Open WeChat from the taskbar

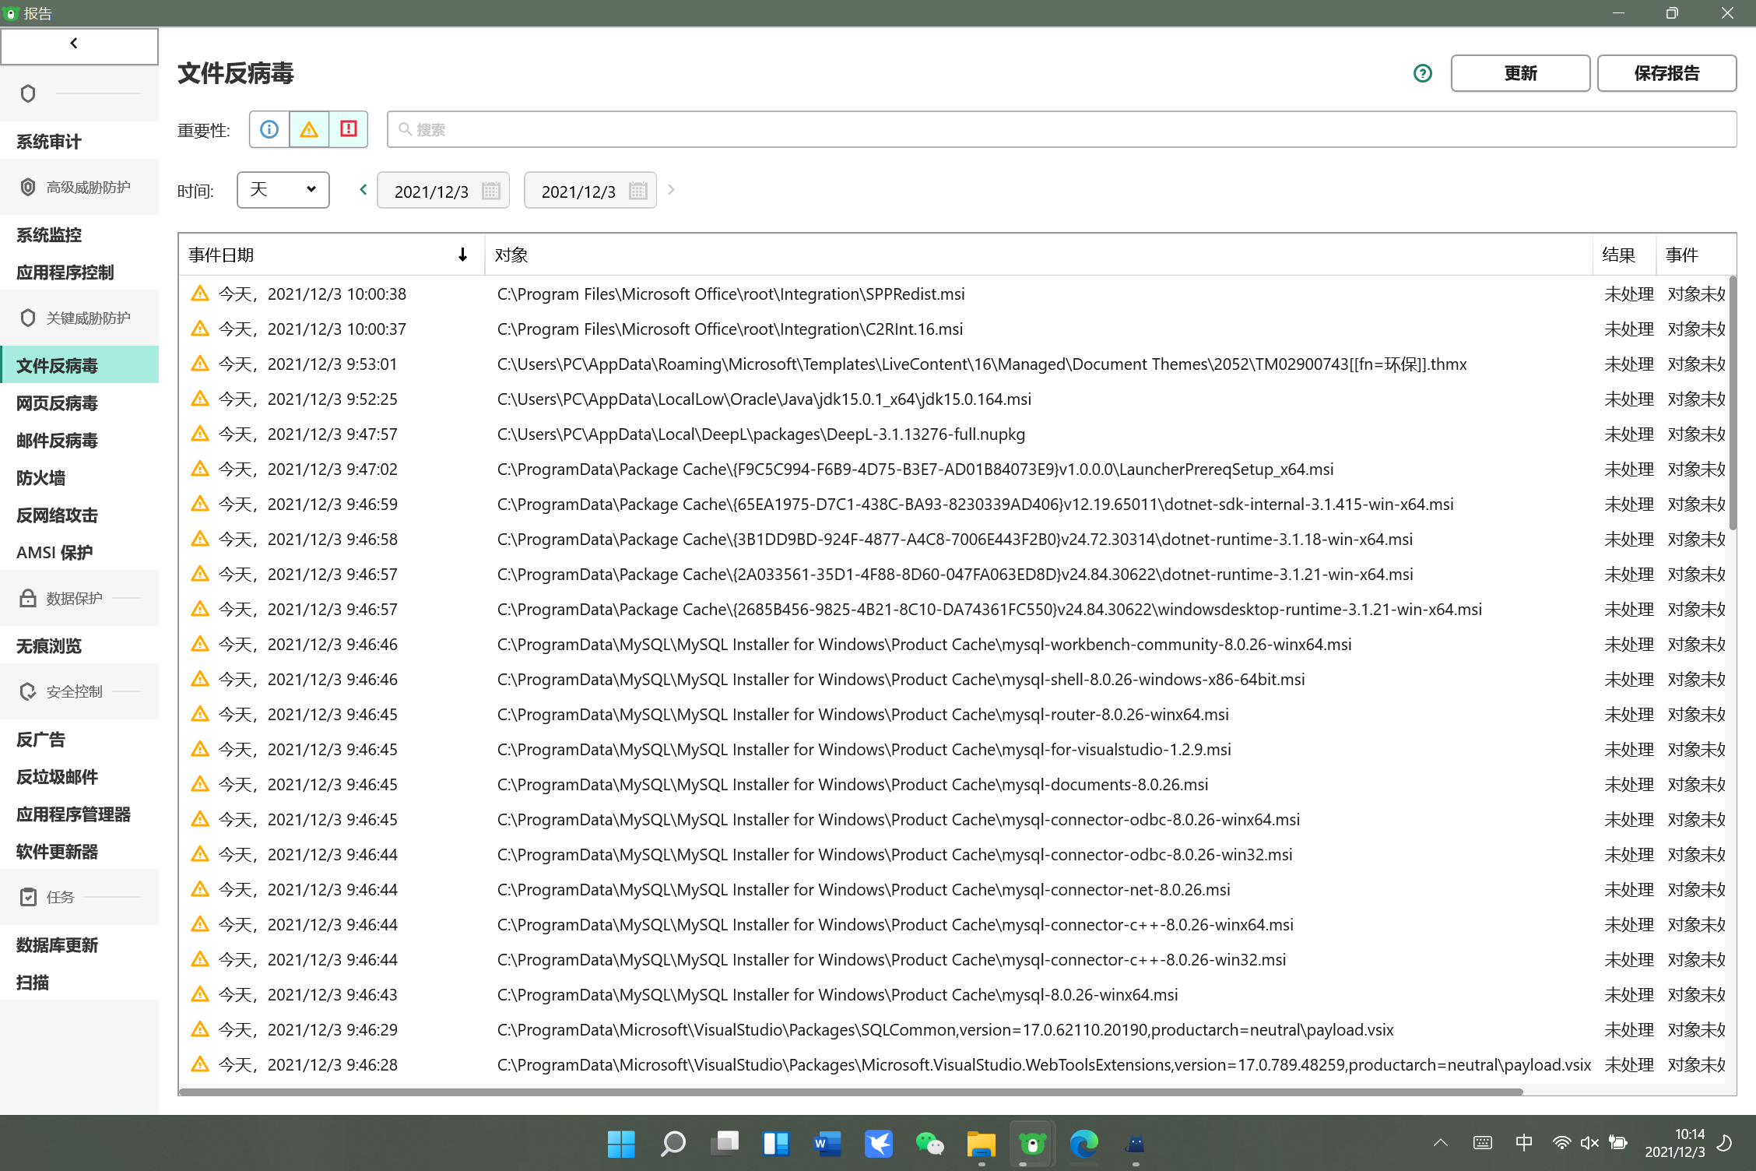click(x=929, y=1144)
